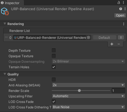Click the Inspector lock icon

[x=119, y=2]
